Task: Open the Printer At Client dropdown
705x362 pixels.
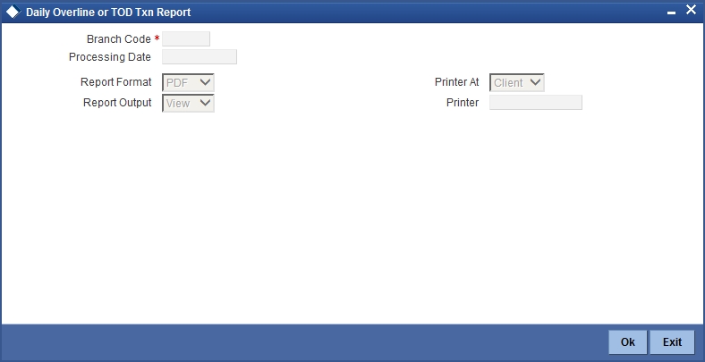Action: click(x=516, y=82)
